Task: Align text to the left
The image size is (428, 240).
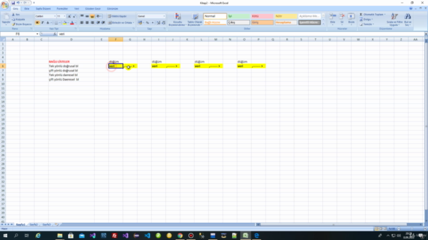Action: coord(82,23)
